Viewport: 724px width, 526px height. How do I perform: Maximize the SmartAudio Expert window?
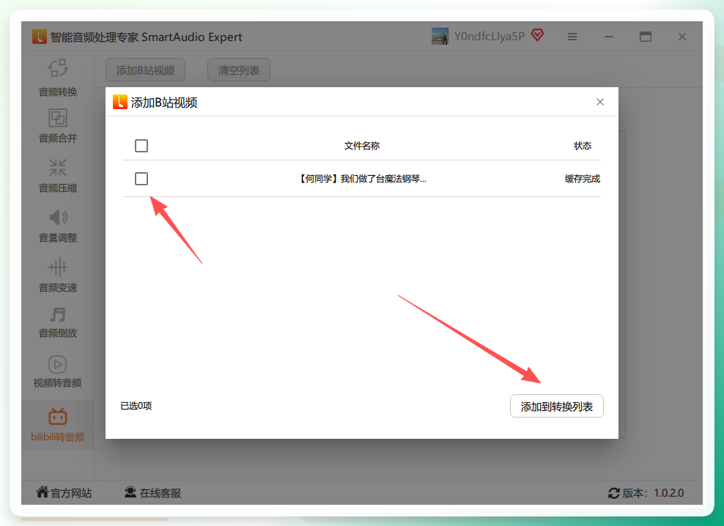click(x=646, y=37)
